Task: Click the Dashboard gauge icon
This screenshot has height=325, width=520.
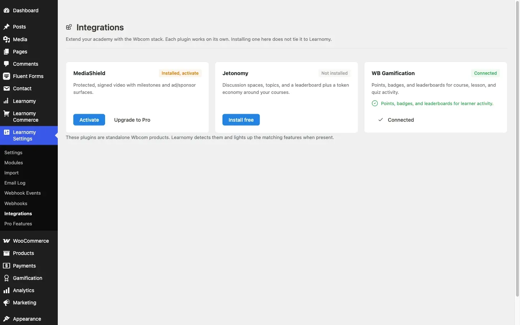Action: coord(6,10)
